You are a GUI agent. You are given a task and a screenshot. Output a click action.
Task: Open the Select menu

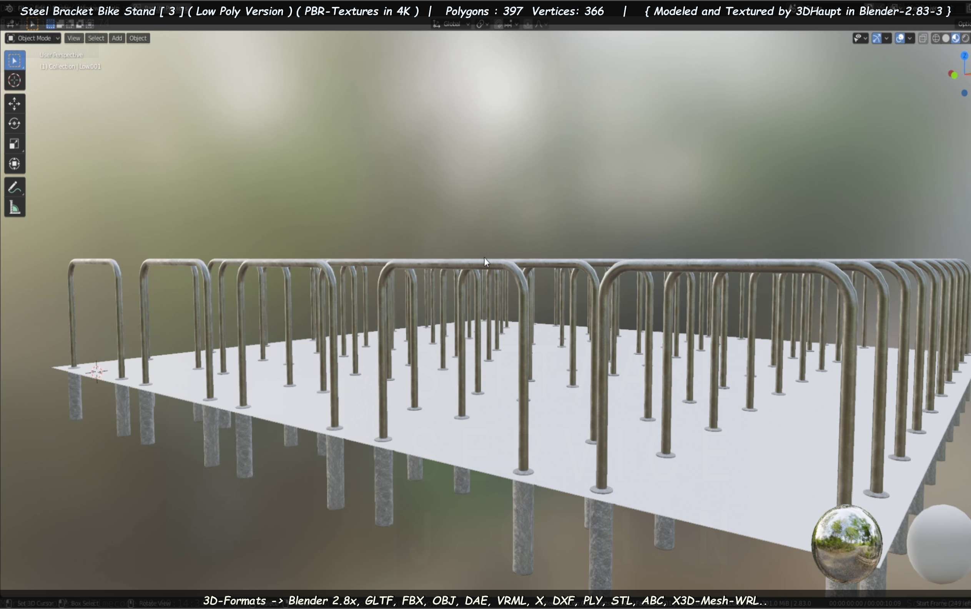(x=96, y=38)
